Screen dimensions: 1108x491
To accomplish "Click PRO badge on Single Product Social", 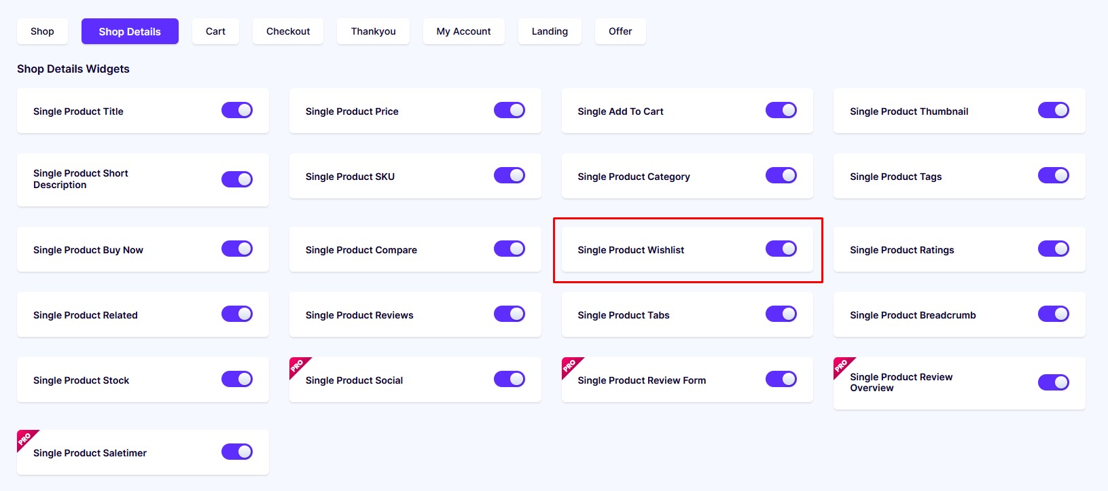I will click(x=298, y=366).
